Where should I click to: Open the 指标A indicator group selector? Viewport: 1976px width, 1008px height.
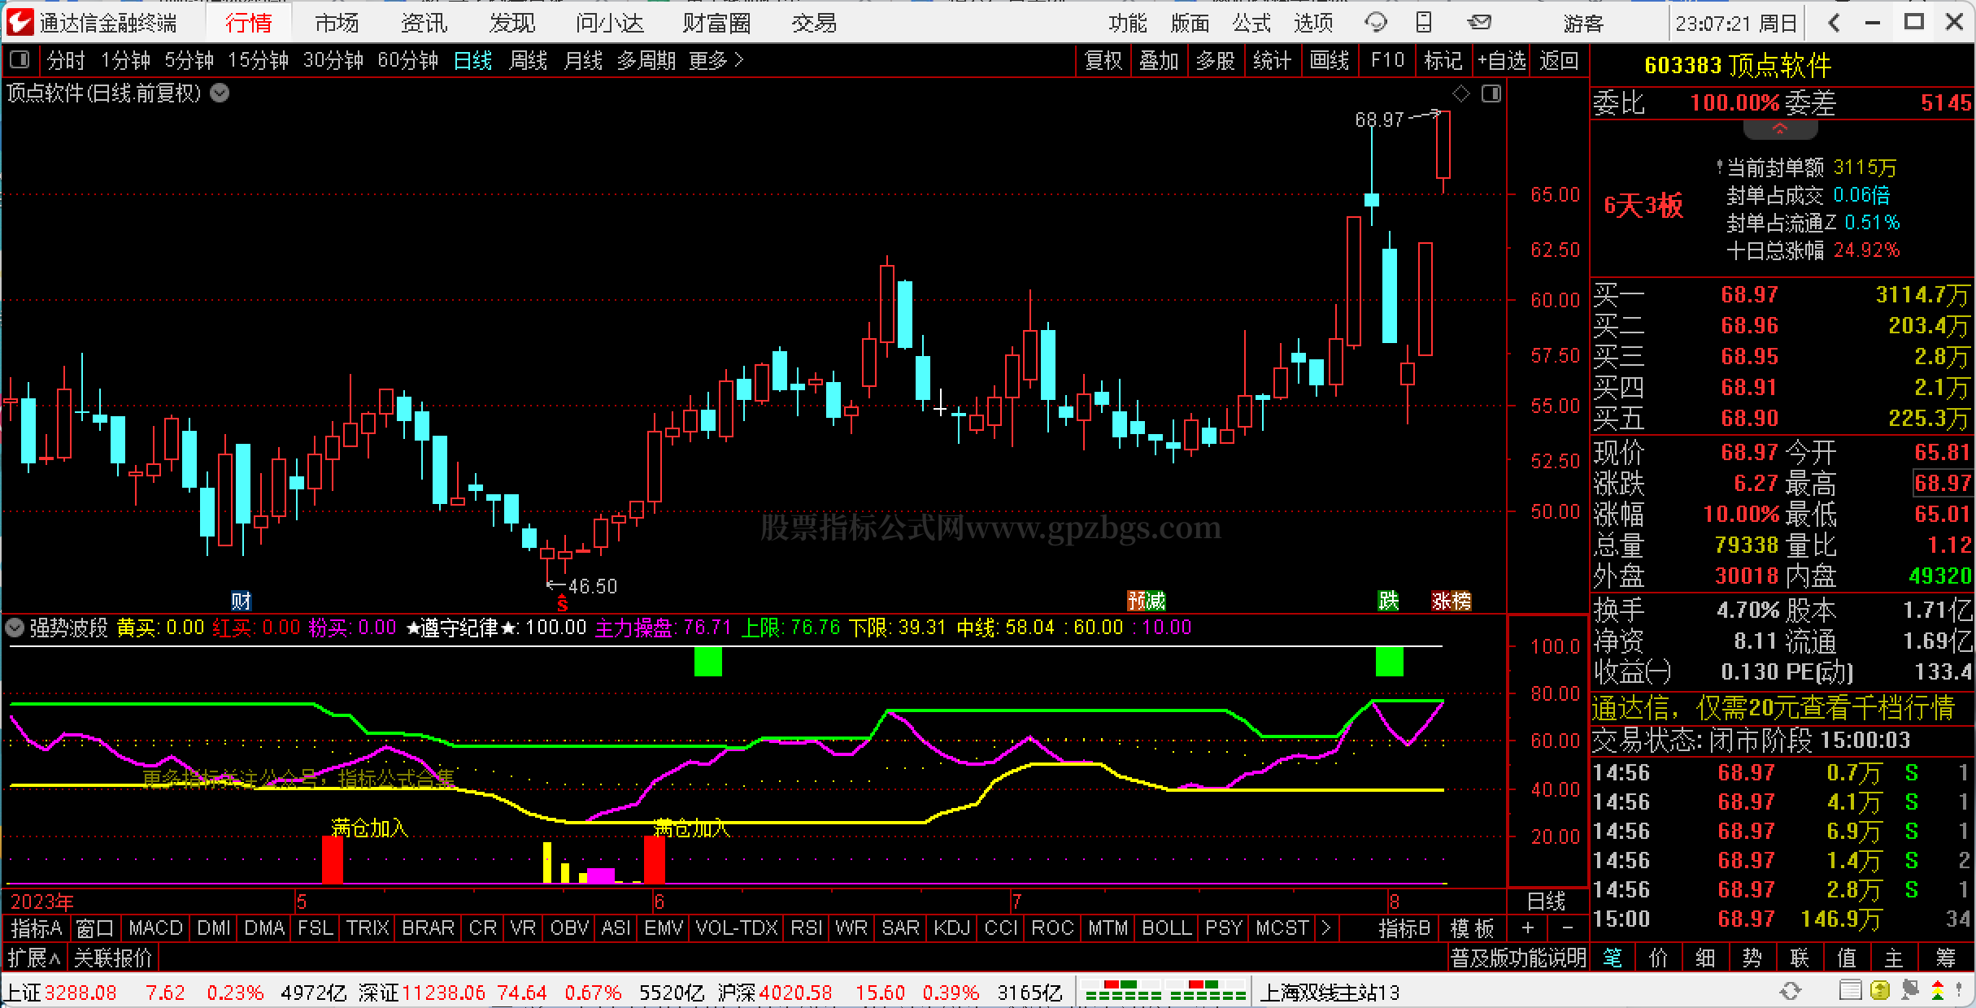click(x=37, y=928)
